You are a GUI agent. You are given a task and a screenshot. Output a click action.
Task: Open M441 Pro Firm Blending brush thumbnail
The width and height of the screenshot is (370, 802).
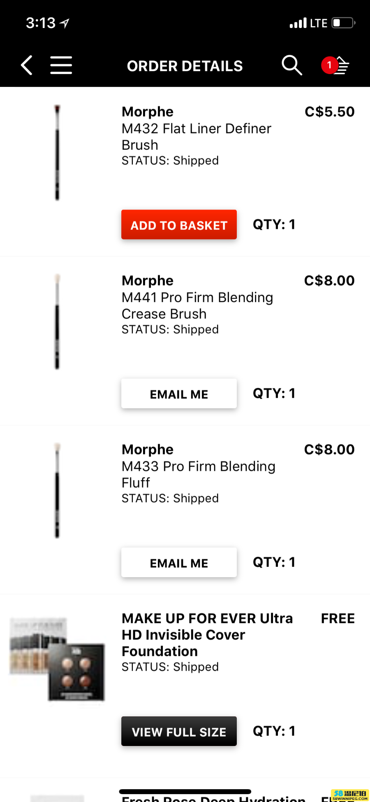(57, 322)
